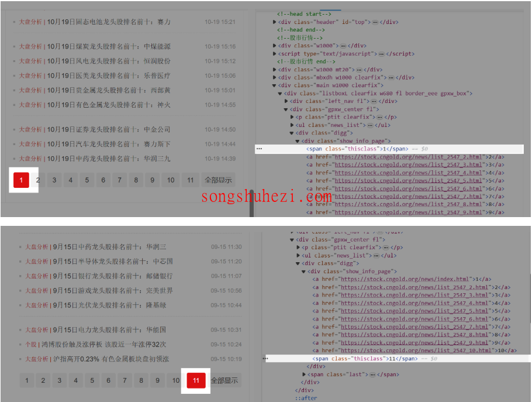Open the news/index.html href in DevTools
Viewport: 532px width, 402px height.
point(405,279)
